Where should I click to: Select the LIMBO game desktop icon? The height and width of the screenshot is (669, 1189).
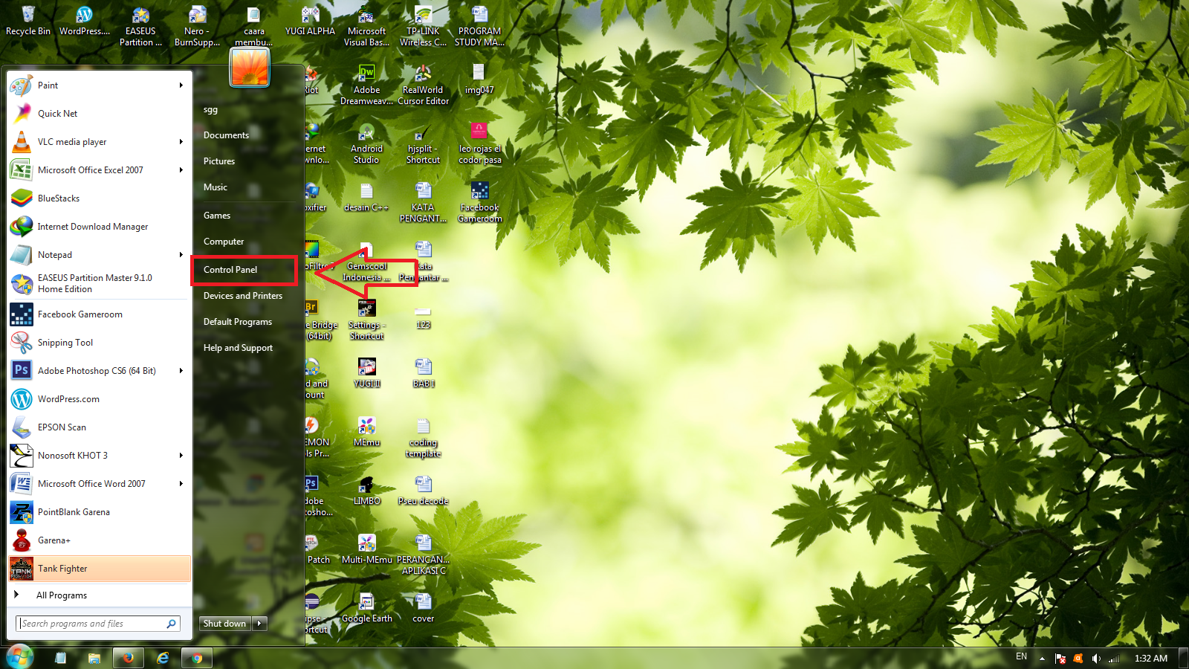point(366,491)
